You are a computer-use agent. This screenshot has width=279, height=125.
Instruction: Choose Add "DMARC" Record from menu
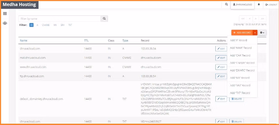242,70
